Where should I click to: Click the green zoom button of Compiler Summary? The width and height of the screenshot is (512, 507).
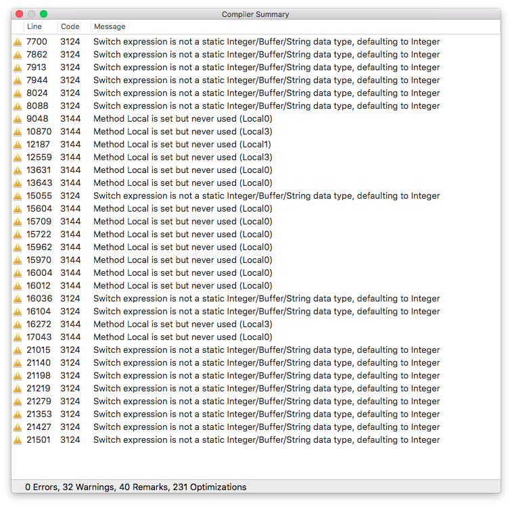coord(43,14)
